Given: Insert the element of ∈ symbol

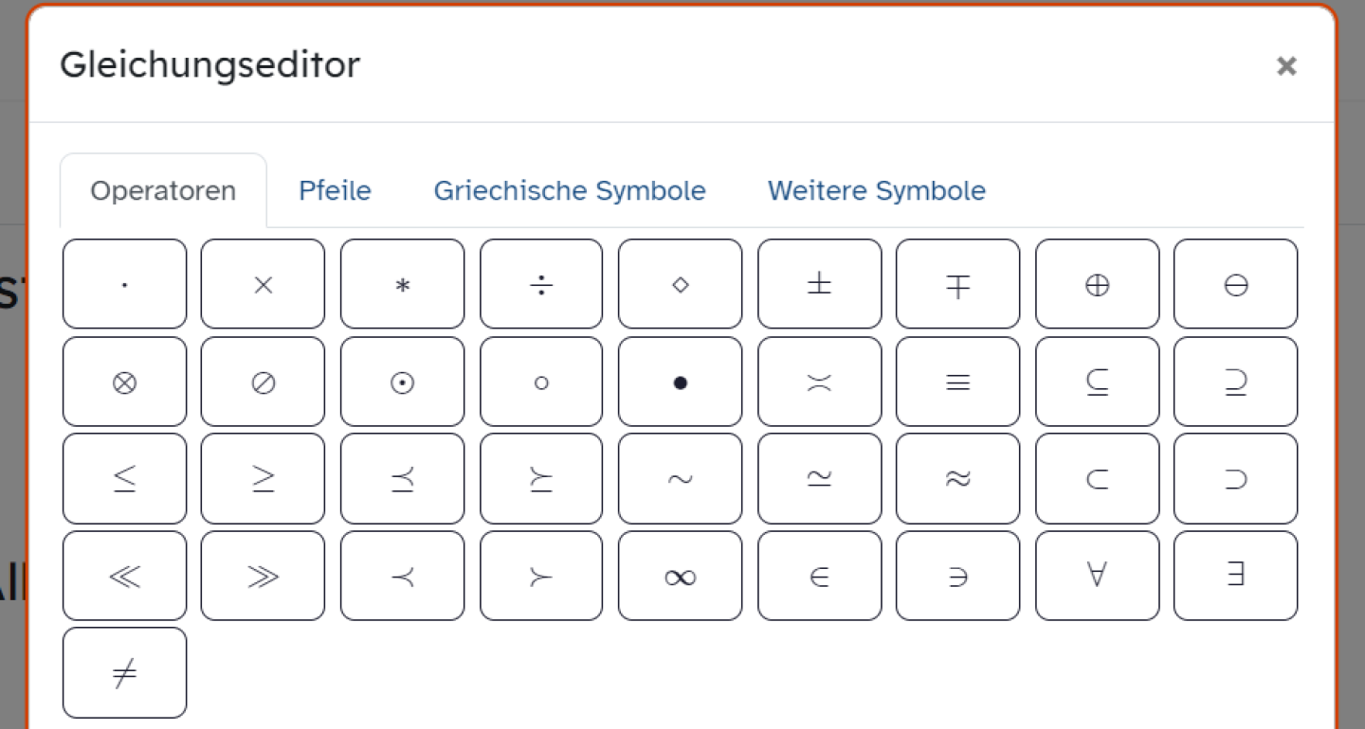Looking at the screenshot, I should tap(819, 576).
